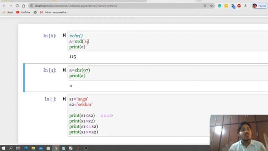Click inside the #chr() code cell
Screen dimensions: 268x151
click(x=168, y=41)
